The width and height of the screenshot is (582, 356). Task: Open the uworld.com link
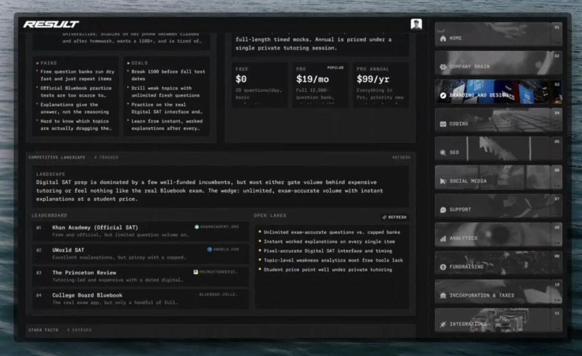click(x=223, y=249)
